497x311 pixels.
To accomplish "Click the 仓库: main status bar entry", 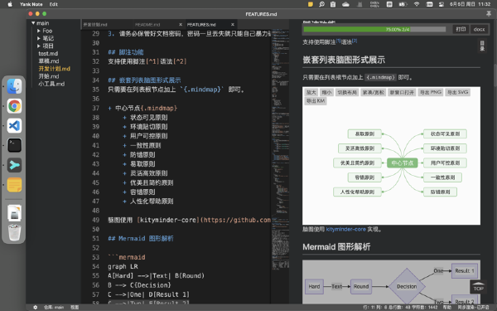I will [x=54, y=307].
